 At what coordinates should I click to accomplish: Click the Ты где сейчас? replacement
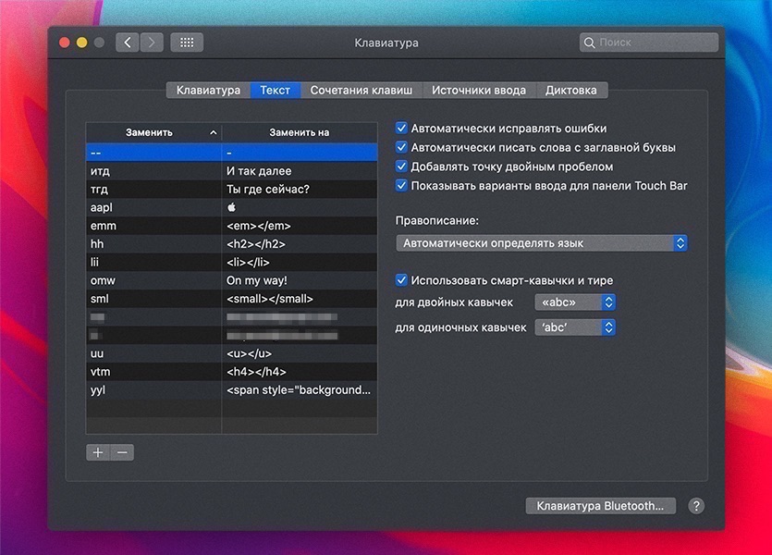pyautogui.click(x=268, y=189)
